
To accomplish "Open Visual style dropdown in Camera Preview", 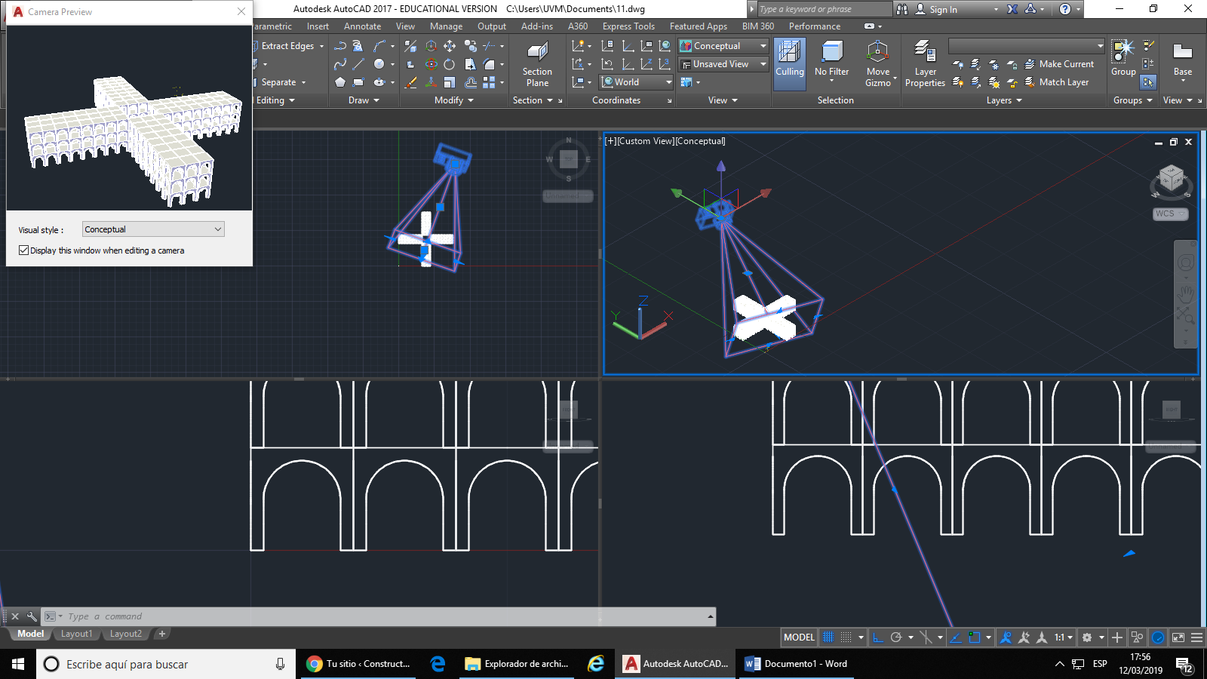I will click(153, 229).
